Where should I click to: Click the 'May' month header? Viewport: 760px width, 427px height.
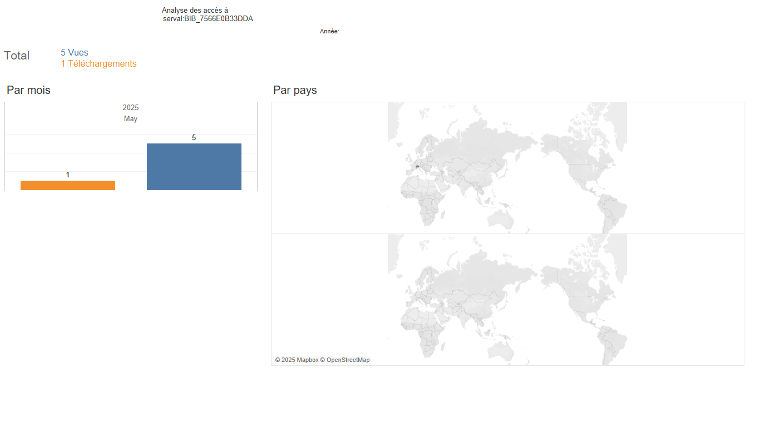(131, 119)
